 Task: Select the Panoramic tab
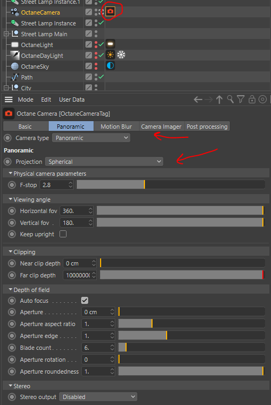click(71, 127)
